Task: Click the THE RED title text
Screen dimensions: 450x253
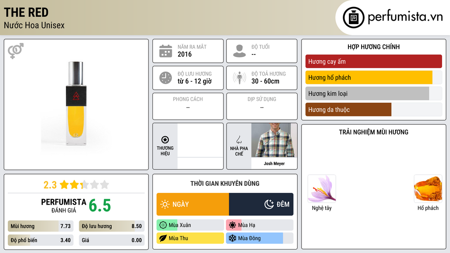Action: point(26,12)
